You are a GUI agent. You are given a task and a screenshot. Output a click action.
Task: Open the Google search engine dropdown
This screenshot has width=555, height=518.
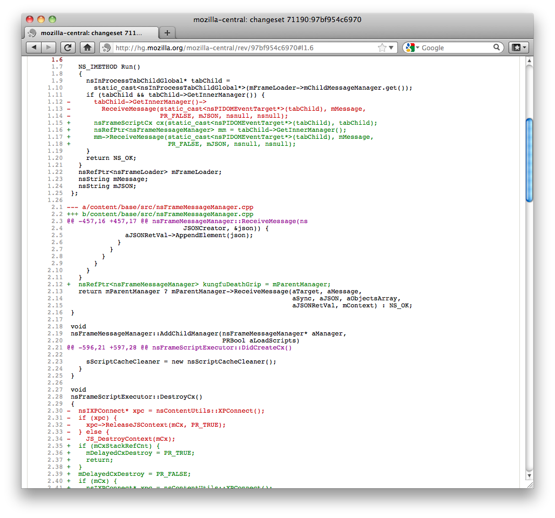tap(412, 48)
